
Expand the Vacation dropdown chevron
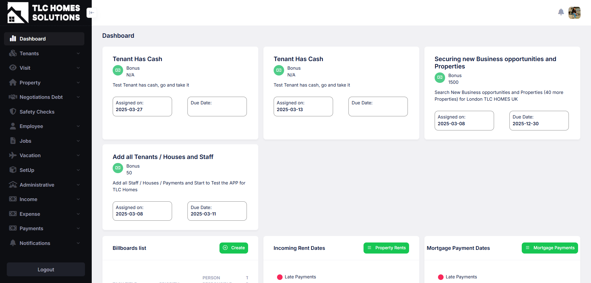pyautogui.click(x=78, y=155)
